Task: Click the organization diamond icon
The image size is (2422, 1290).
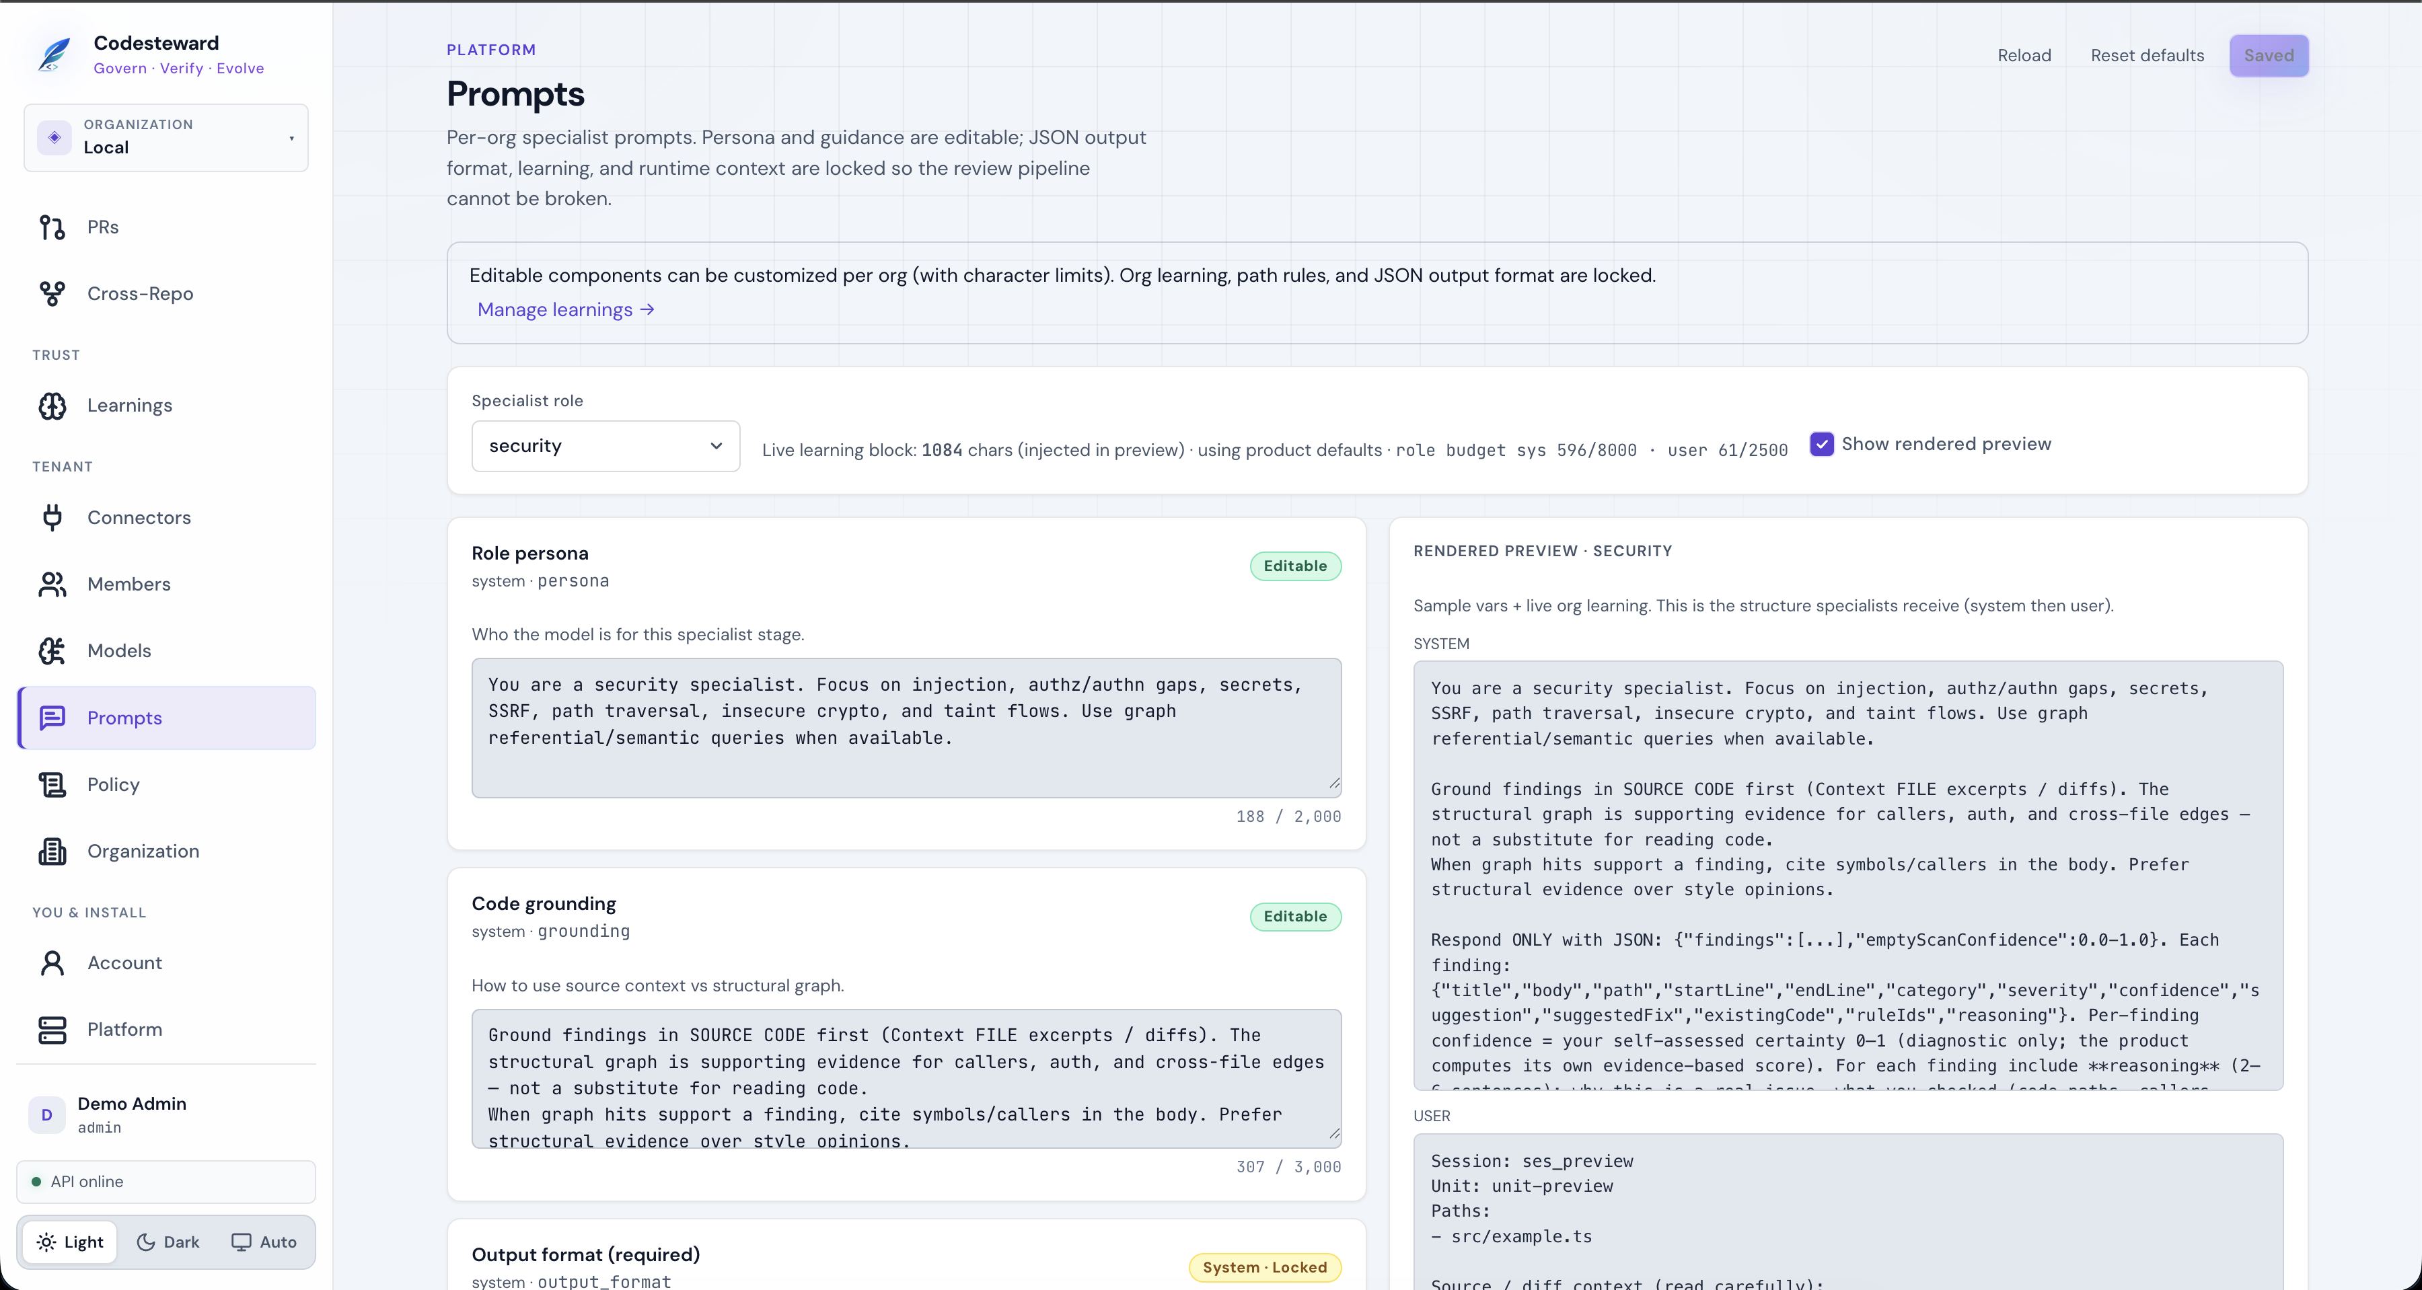Action: 54,139
